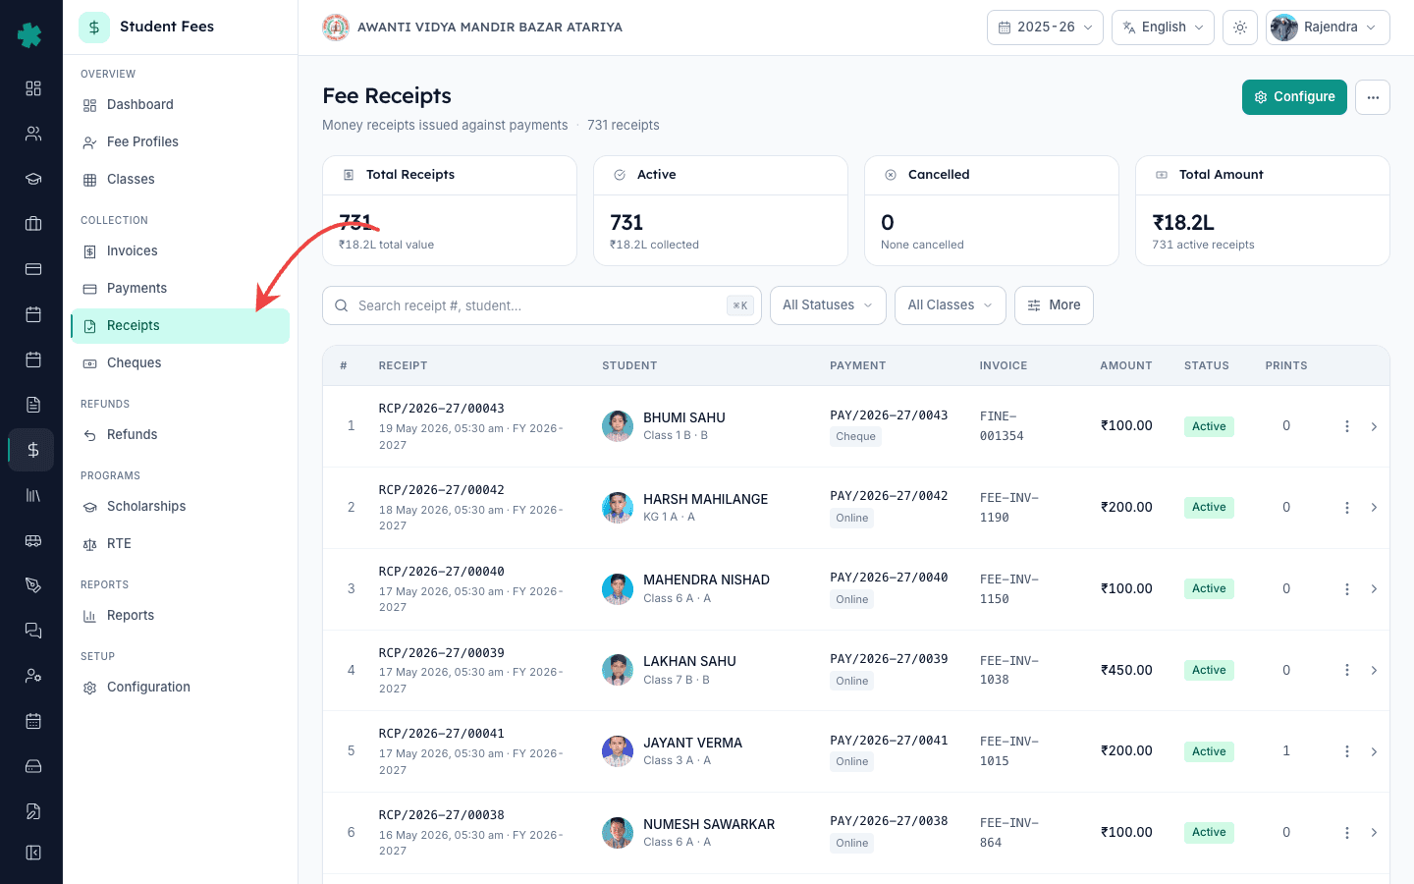Open the dollar fees icon in left rail
The width and height of the screenshot is (1414, 884).
point(33,450)
